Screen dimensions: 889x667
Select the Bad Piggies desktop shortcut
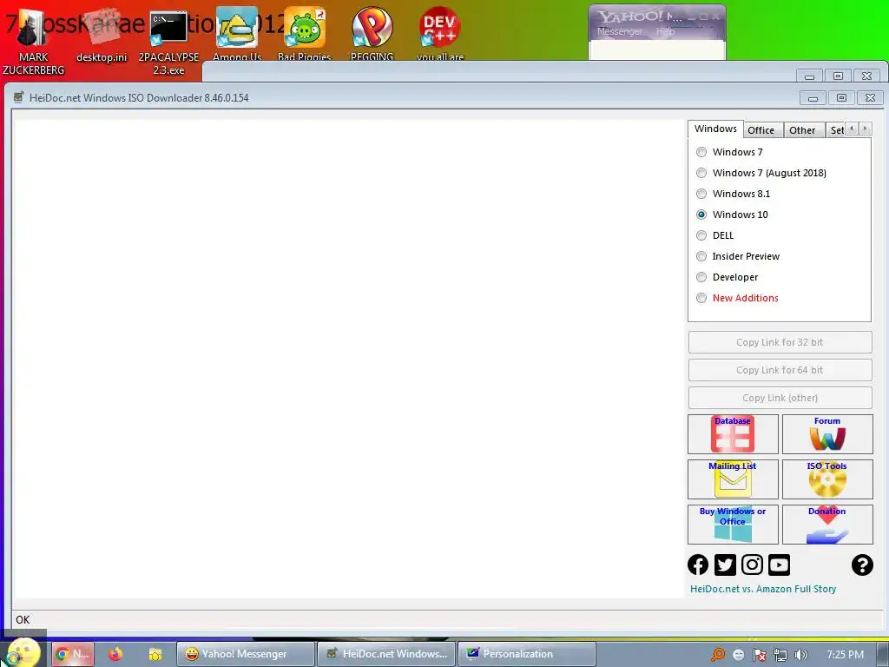(x=305, y=33)
